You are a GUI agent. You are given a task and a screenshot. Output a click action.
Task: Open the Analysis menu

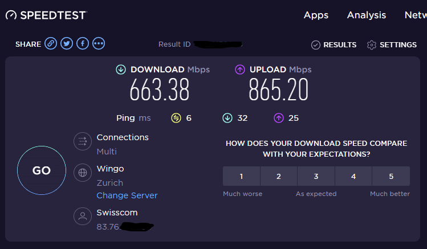[367, 15]
